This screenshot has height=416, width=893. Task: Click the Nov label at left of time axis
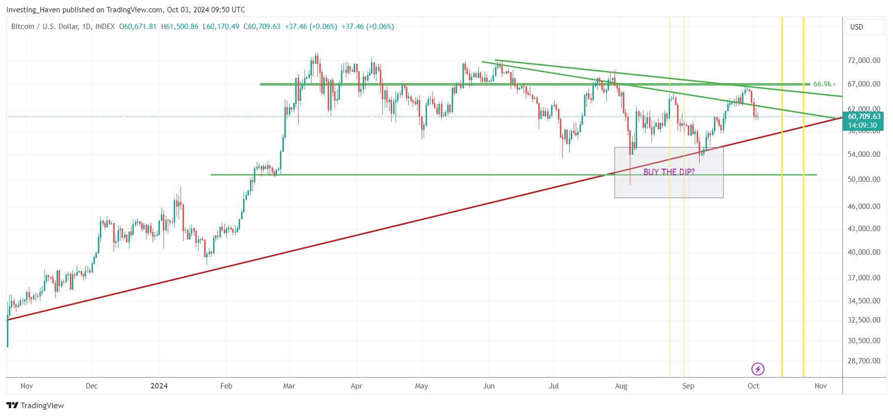point(27,386)
